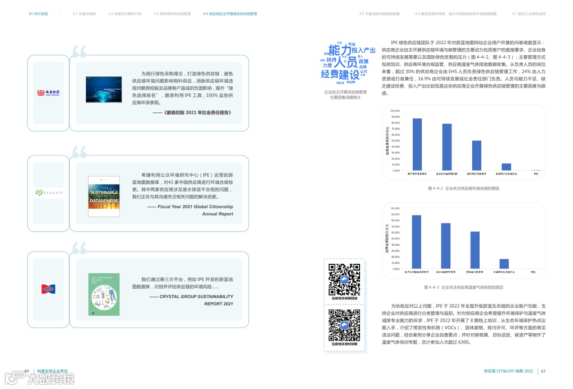The width and height of the screenshot is (573, 389).
Task: Click paragraph starting 我们通过第三方平台
Action: pos(183,283)
